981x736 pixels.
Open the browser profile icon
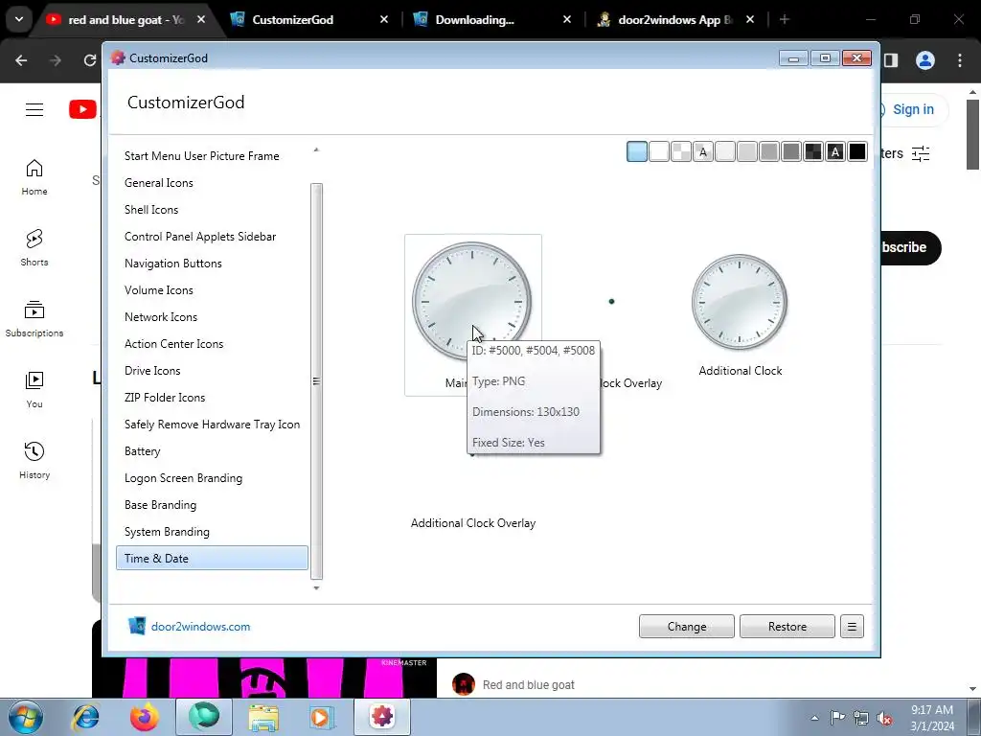click(x=925, y=60)
